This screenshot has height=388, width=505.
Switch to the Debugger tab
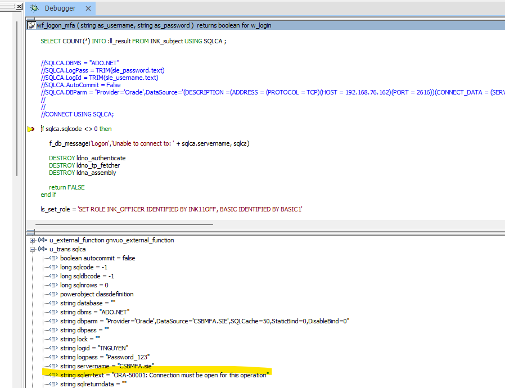click(x=60, y=8)
